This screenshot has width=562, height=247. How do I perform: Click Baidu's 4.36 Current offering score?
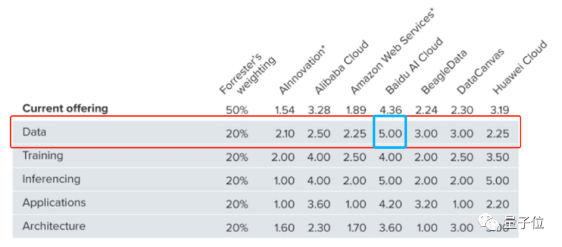[x=390, y=110]
